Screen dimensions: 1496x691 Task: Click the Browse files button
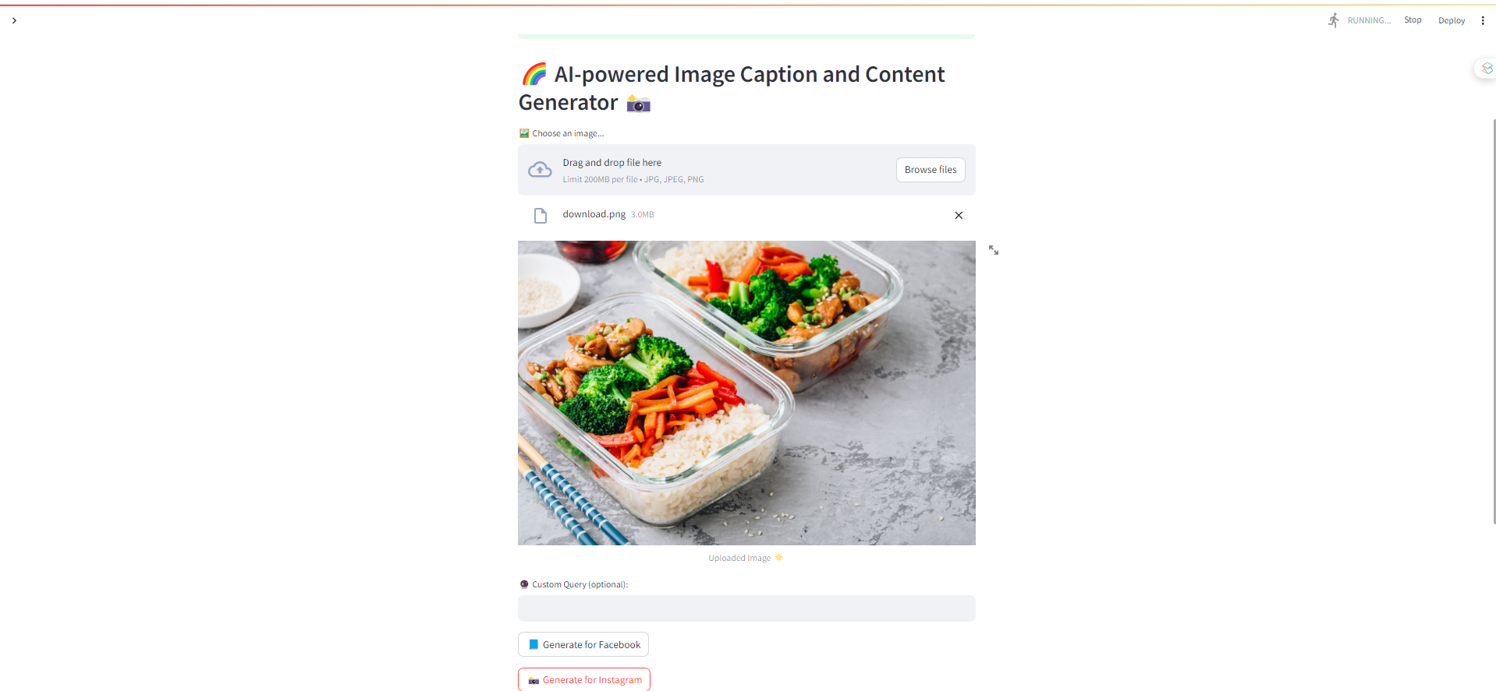tap(931, 170)
